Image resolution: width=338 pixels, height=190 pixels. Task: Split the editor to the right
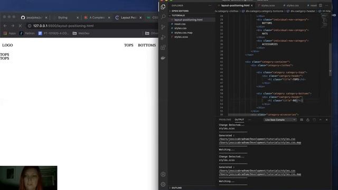coord(321,5)
